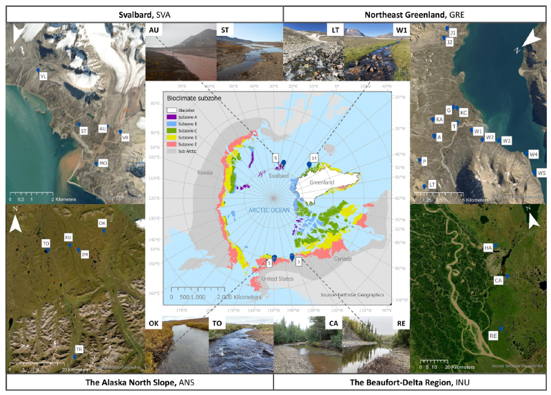
Task: Click the RE marker on the Beaufort-Delta map
Action: pos(501,330)
